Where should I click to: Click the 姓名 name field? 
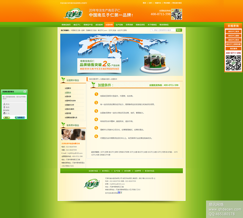pyautogui.click(x=14, y=104)
